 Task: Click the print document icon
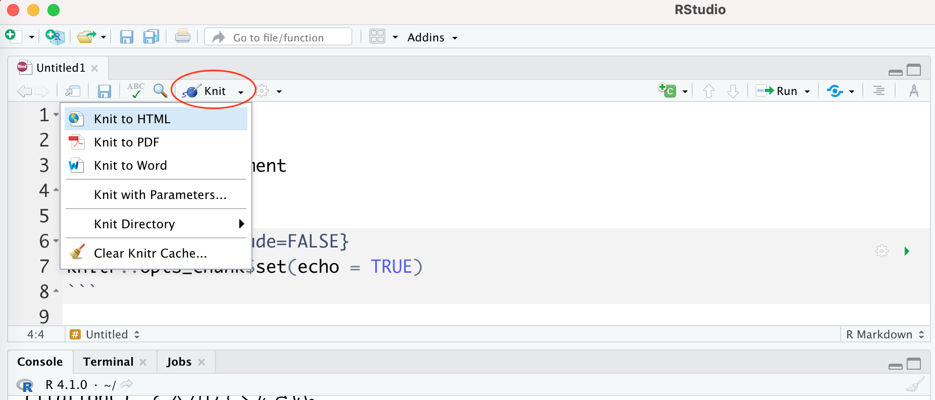[x=182, y=37]
